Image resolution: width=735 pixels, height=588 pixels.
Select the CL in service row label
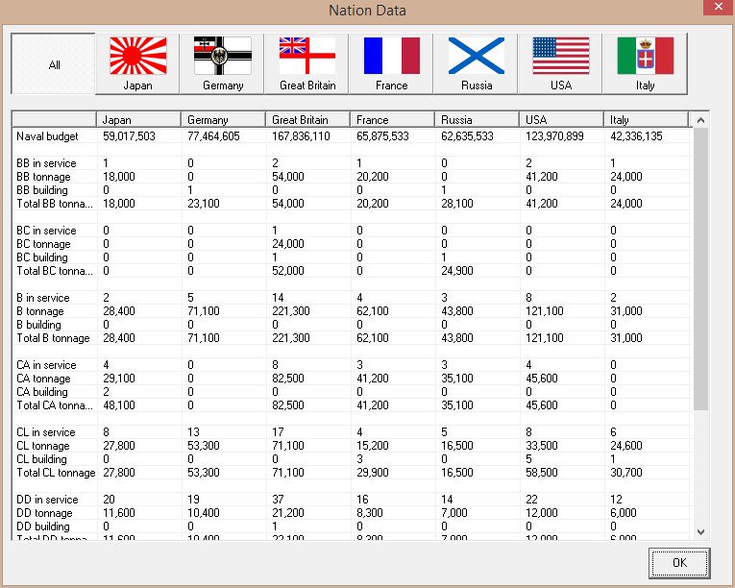(x=45, y=432)
